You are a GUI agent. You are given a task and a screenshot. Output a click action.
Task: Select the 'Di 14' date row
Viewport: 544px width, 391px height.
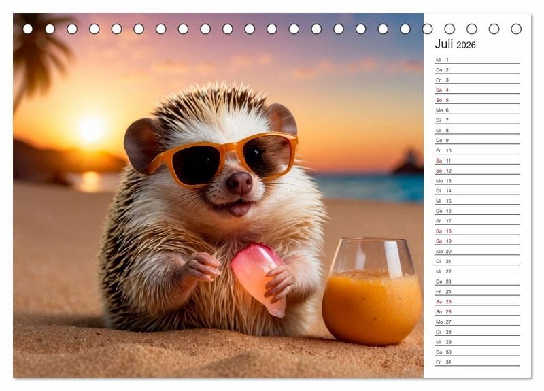tap(477, 190)
